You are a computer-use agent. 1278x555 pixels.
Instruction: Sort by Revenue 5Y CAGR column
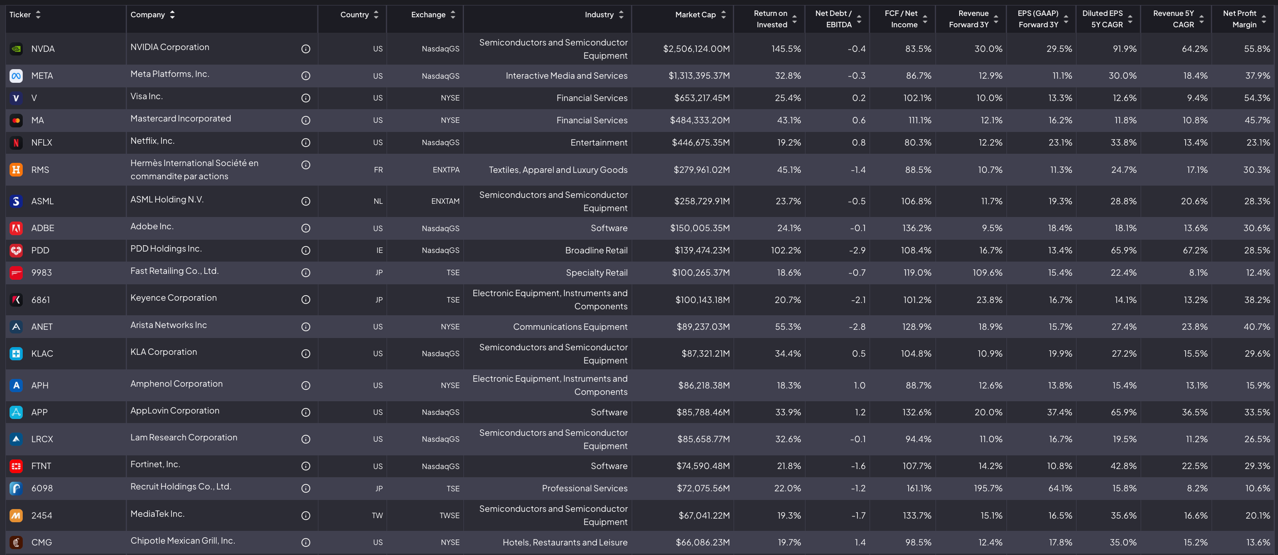coord(1202,19)
